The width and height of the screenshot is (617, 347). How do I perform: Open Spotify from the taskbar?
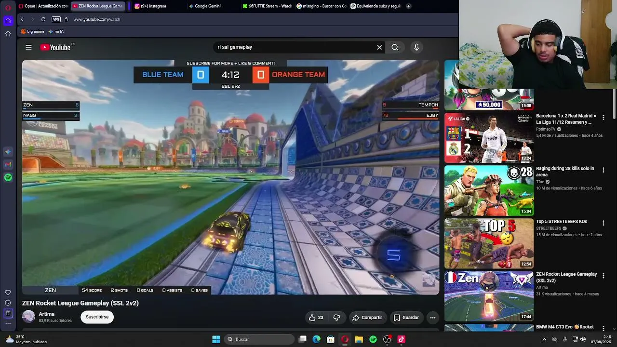point(373,339)
